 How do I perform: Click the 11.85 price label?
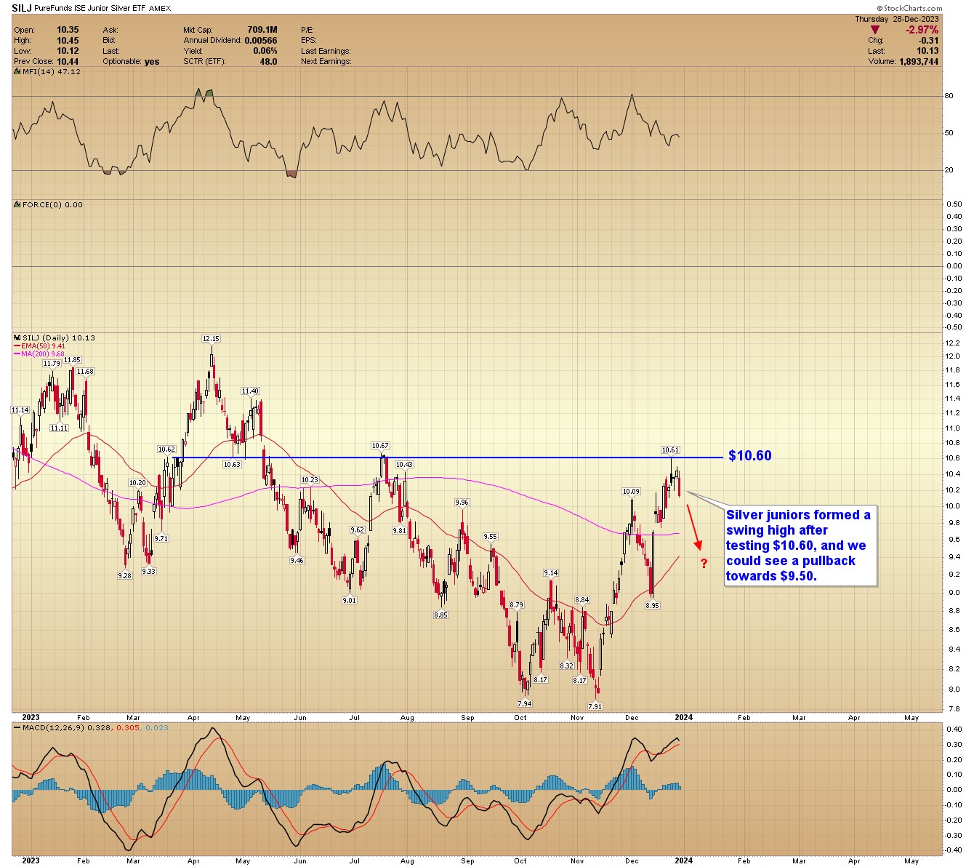pos(72,360)
